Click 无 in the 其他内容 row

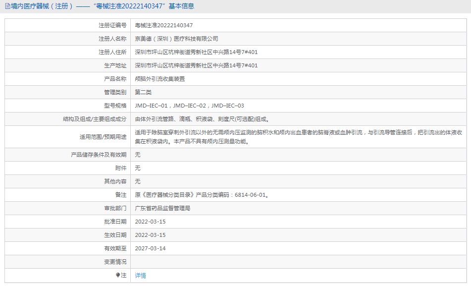coord(138,181)
